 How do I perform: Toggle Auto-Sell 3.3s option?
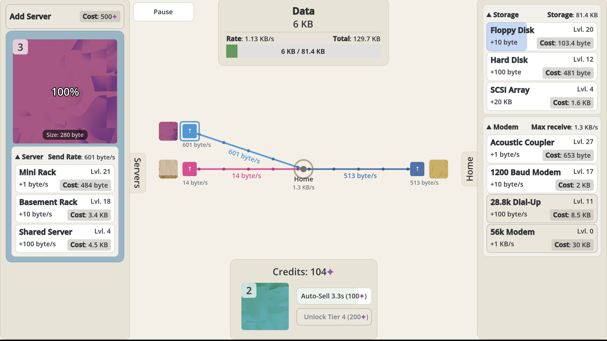tap(334, 296)
